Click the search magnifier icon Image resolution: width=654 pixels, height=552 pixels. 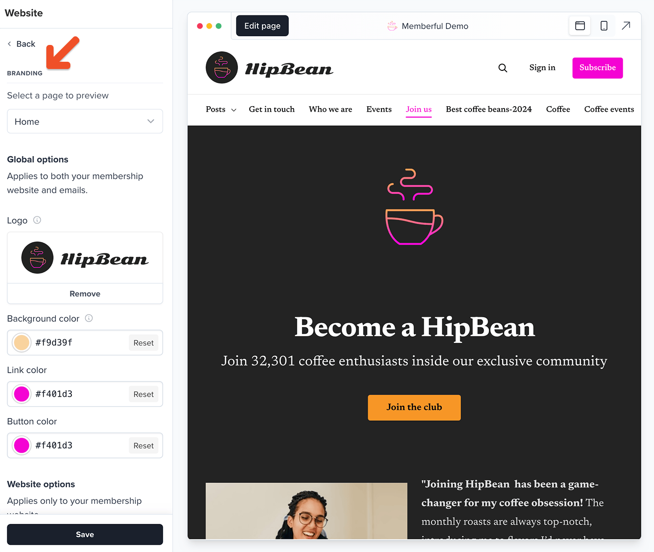click(503, 68)
